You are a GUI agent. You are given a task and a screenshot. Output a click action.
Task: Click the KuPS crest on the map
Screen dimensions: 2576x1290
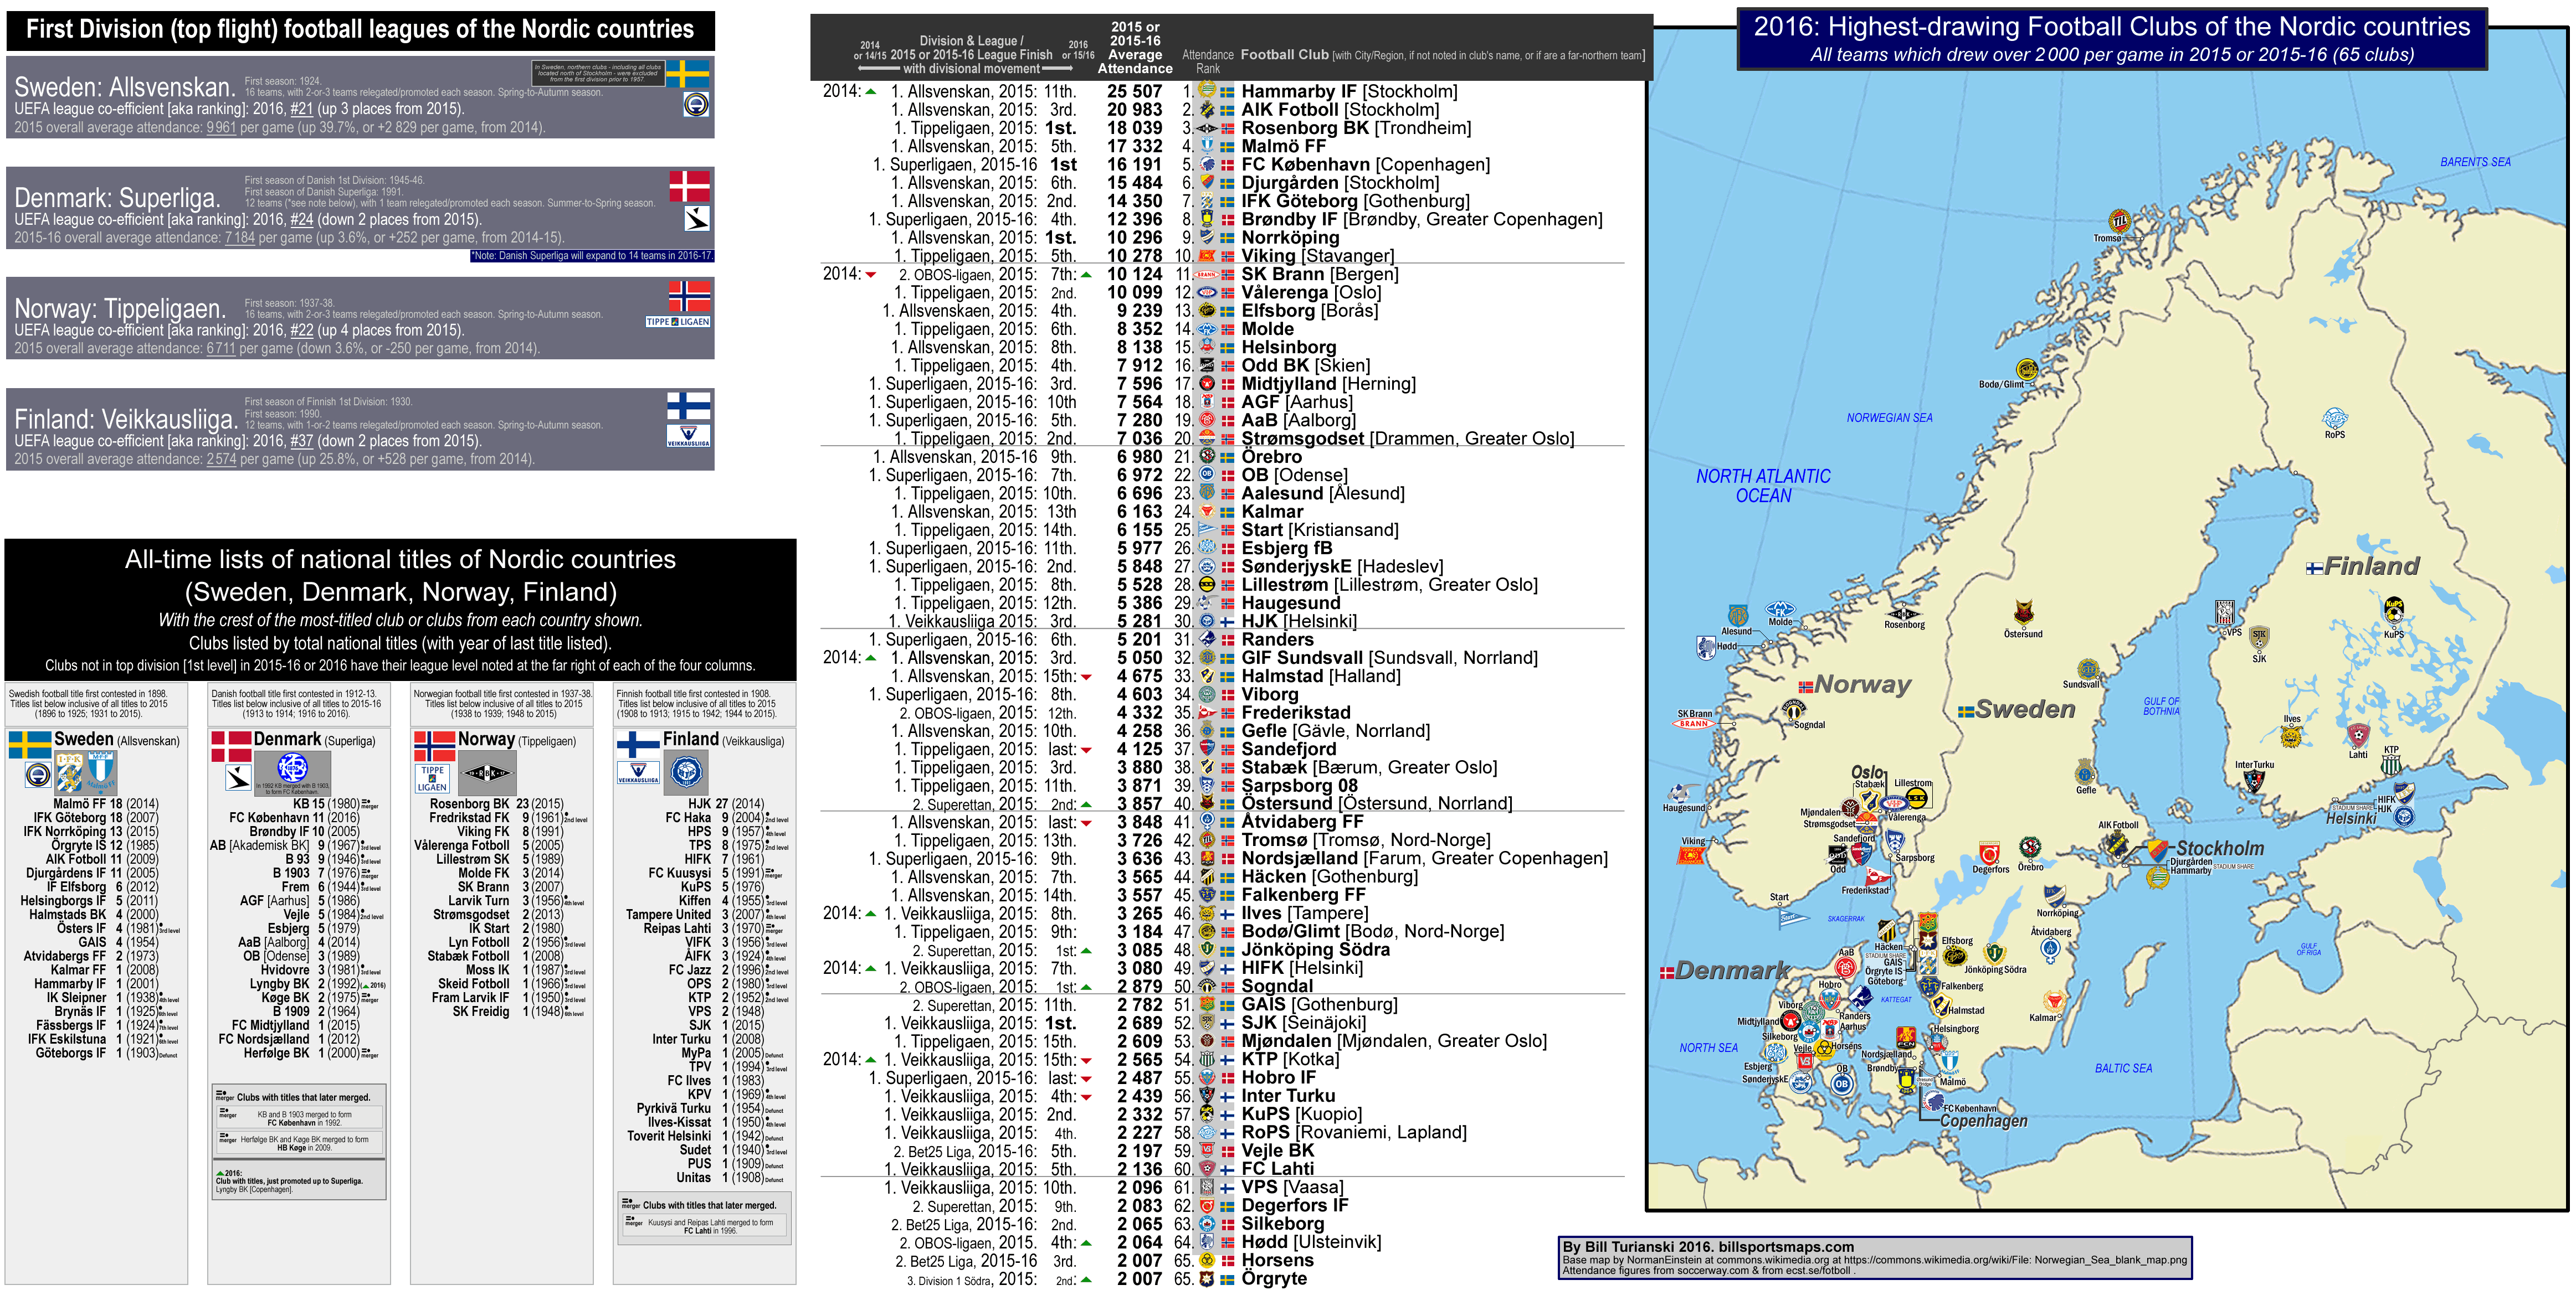[2394, 610]
